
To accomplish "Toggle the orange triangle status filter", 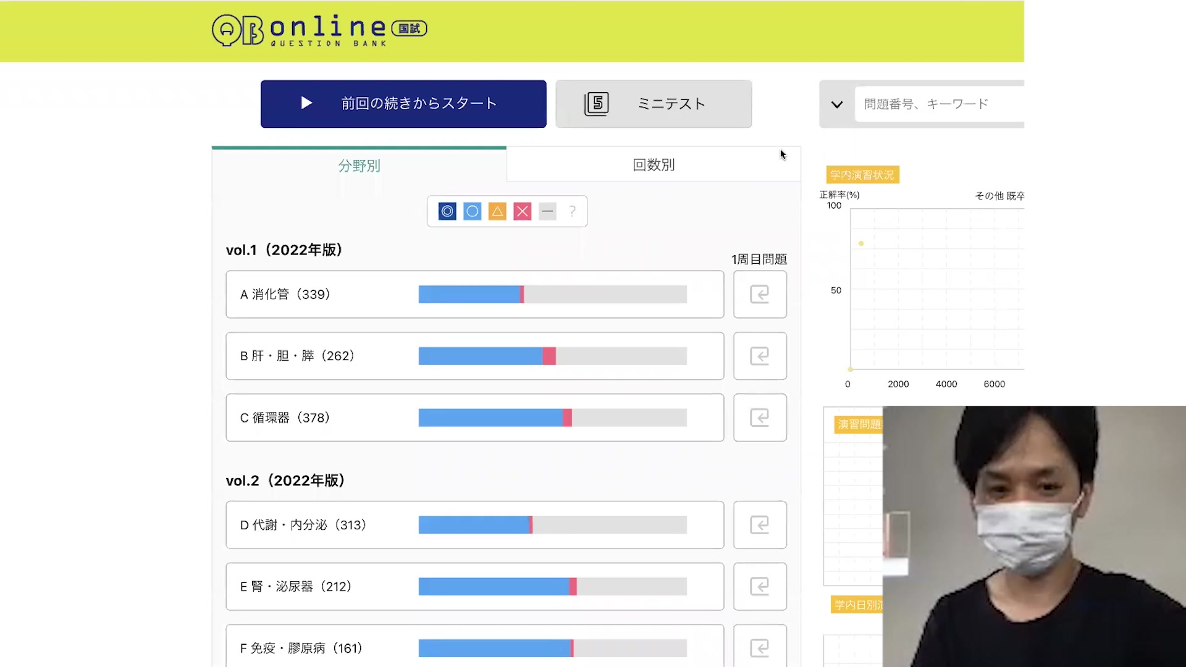I will [497, 211].
